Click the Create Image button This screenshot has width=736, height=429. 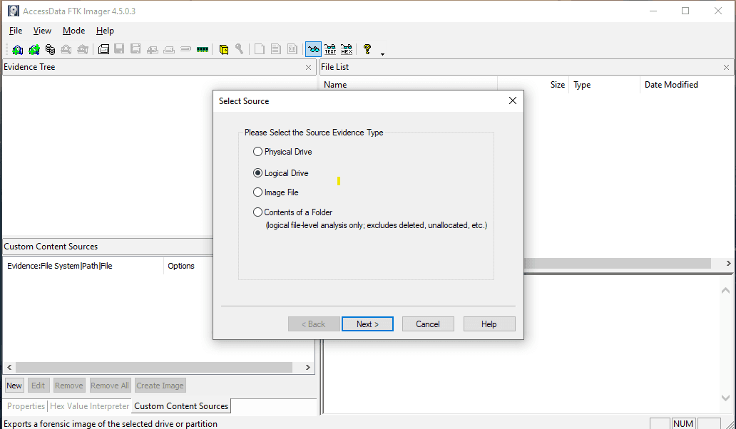pyautogui.click(x=160, y=386)
